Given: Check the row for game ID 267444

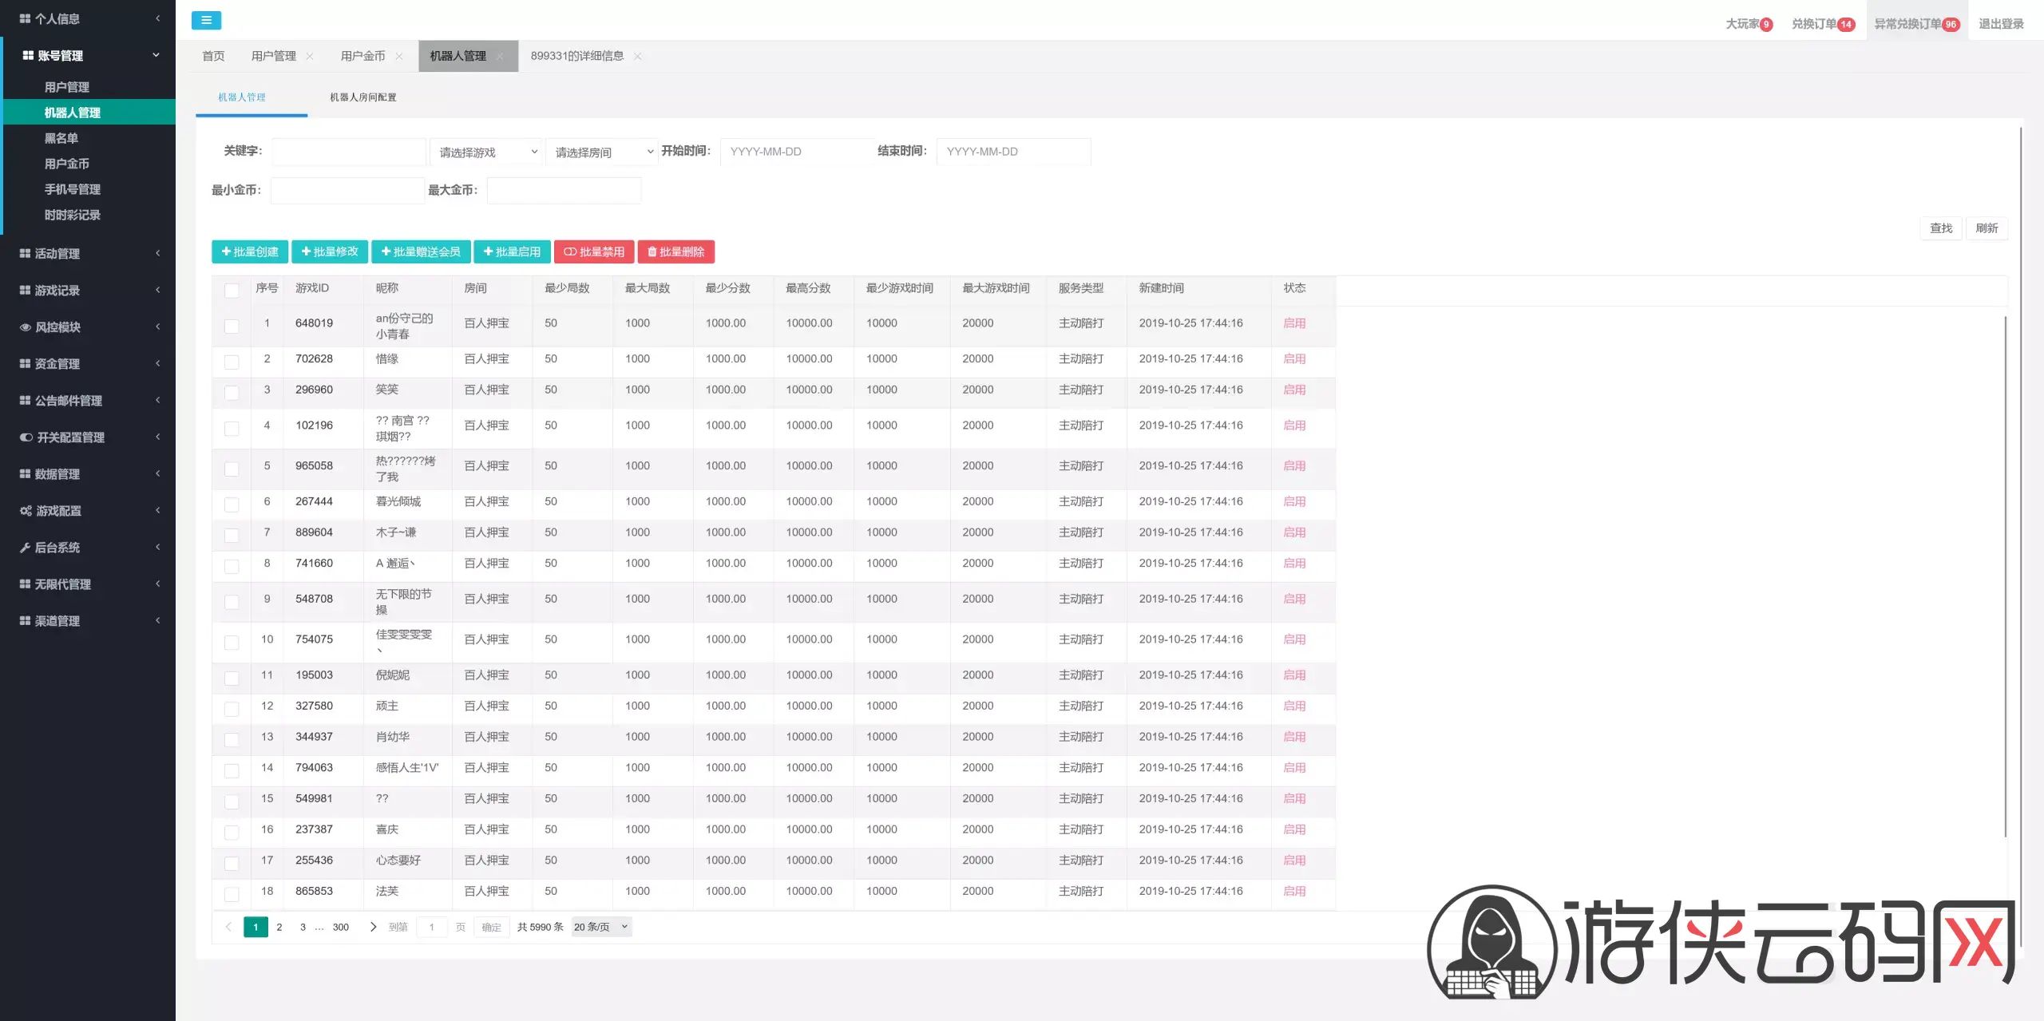Looking at the screenshot, I should click(232, 505).
